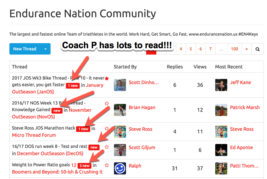Star the Weight to Power Ratio goals thread

(x=107, y=165)
